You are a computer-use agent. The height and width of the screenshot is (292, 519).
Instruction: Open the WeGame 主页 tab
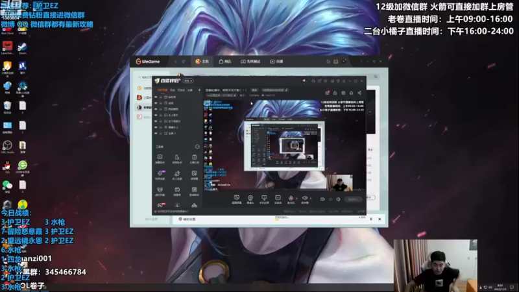[202, 62]
